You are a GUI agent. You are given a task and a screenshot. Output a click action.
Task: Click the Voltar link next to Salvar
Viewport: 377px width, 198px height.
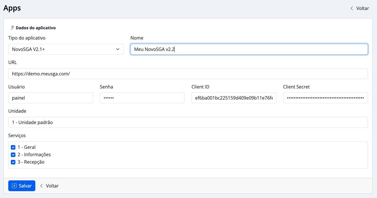[x=52, y=186]
